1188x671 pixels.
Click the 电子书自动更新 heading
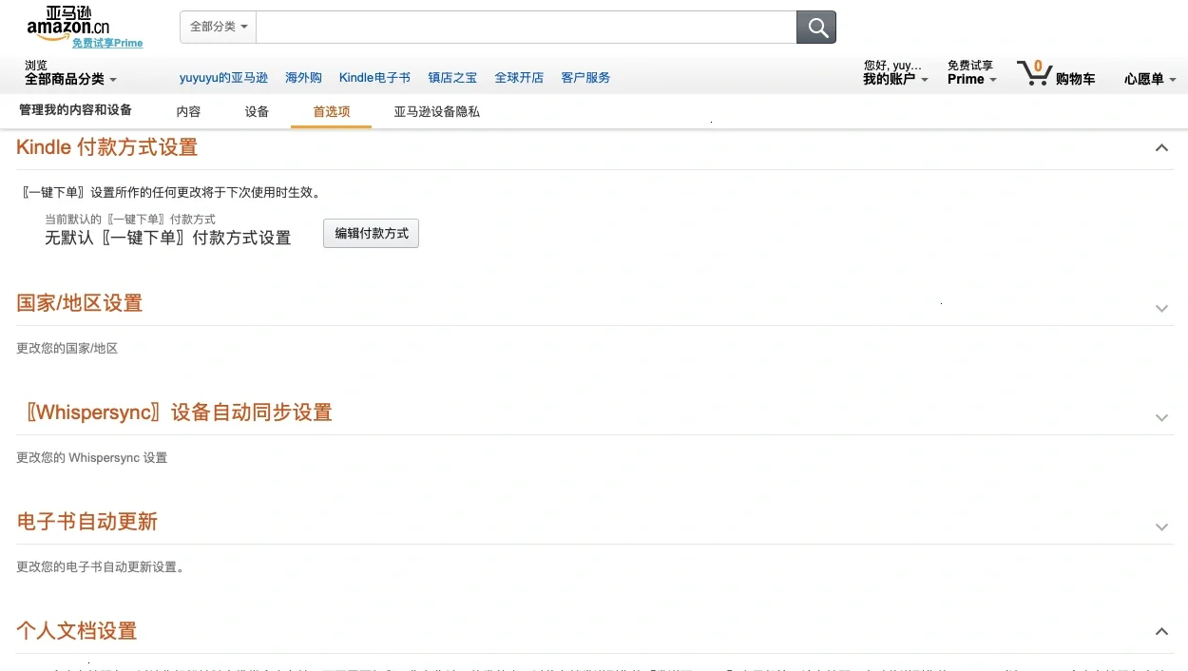click(x=87, y=522)
